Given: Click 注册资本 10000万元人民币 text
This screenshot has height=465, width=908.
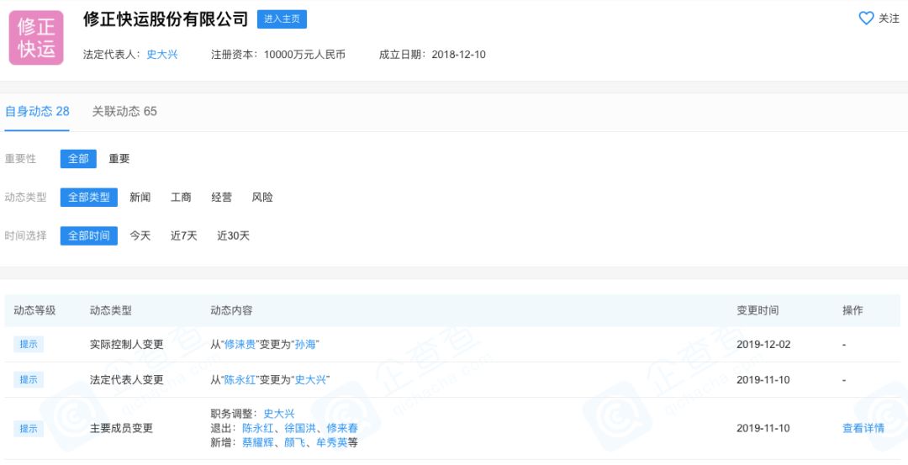Looking at the screenshot, I should click(278, 55).
